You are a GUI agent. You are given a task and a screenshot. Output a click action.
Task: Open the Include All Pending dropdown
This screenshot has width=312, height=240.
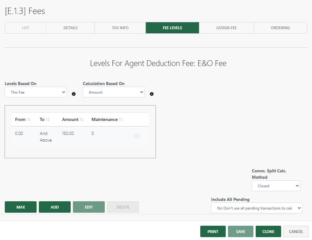coord(256,208)
